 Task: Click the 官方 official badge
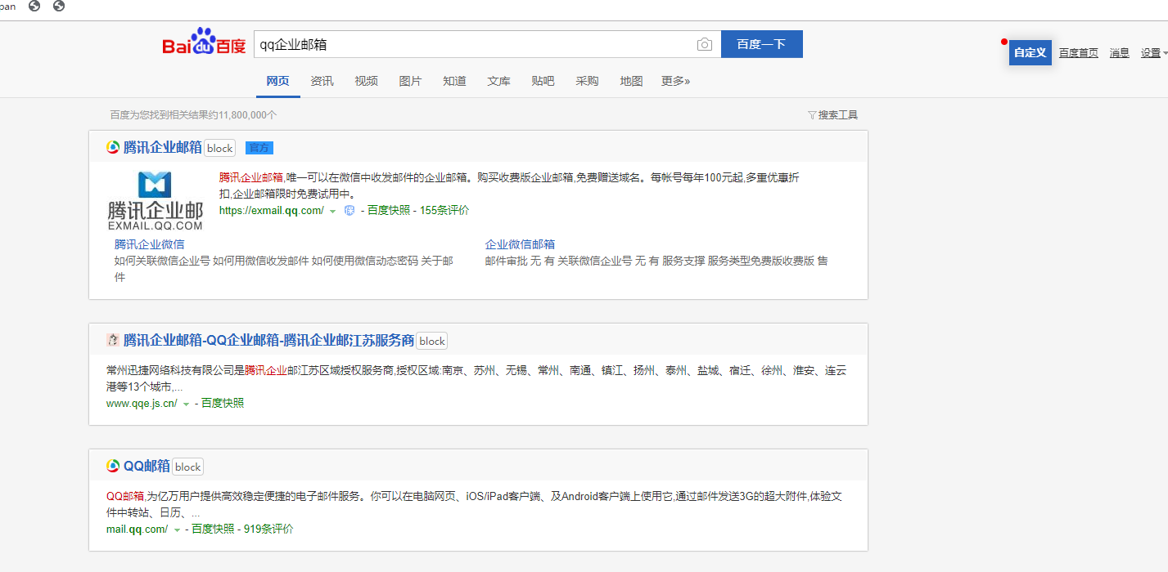(x=259, y=148)
